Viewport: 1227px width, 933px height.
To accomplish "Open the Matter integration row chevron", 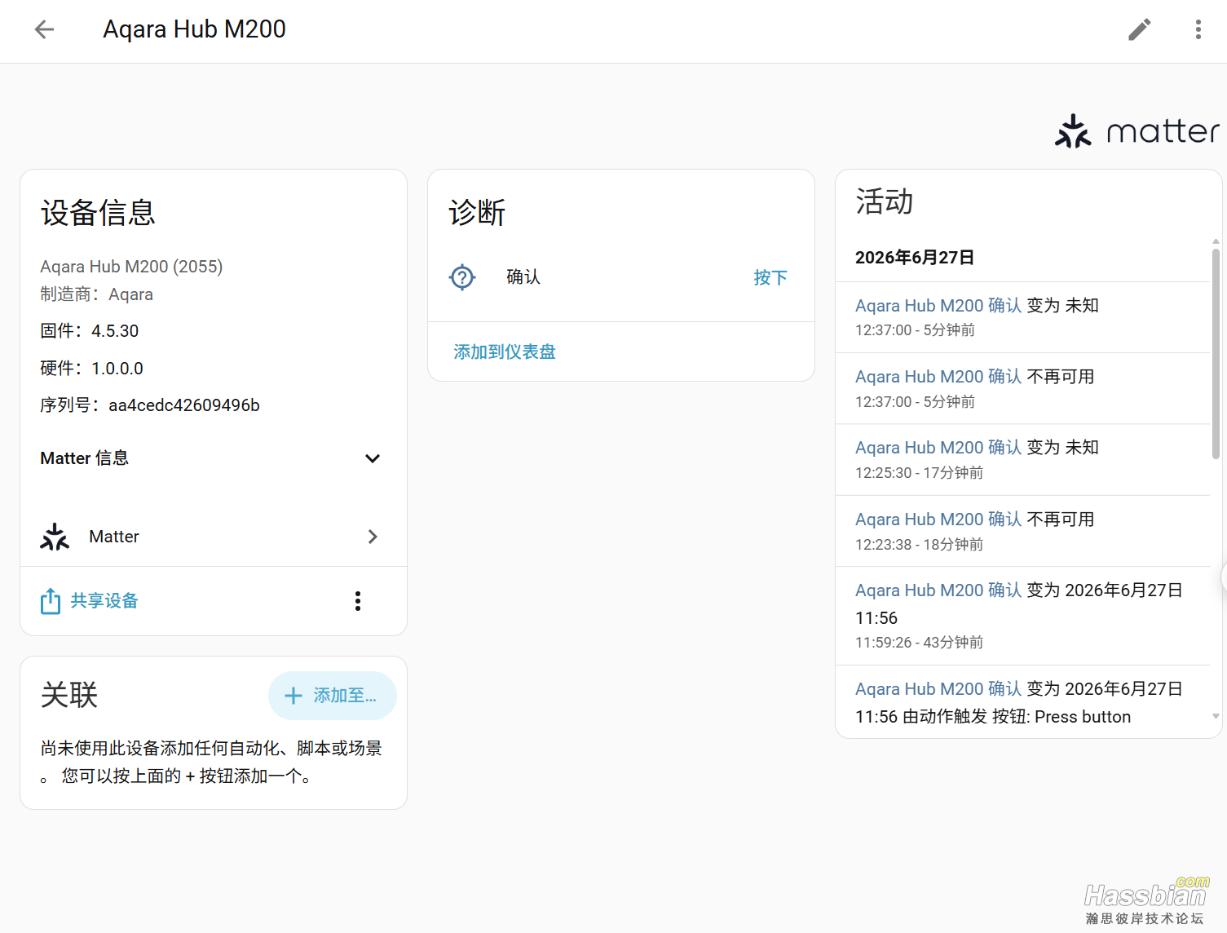I will [x=373, y=537].
